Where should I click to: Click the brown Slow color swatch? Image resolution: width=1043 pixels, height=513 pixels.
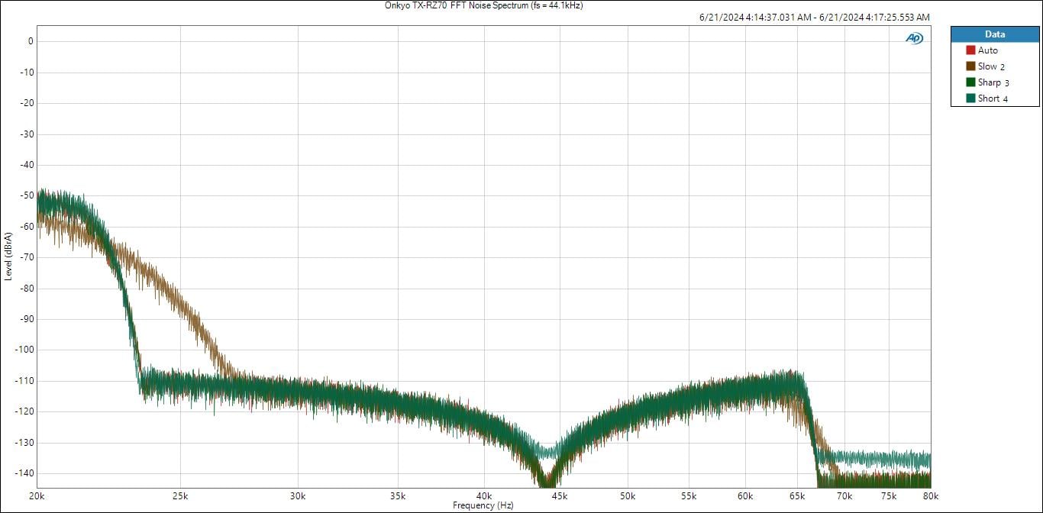click(970, 66)
